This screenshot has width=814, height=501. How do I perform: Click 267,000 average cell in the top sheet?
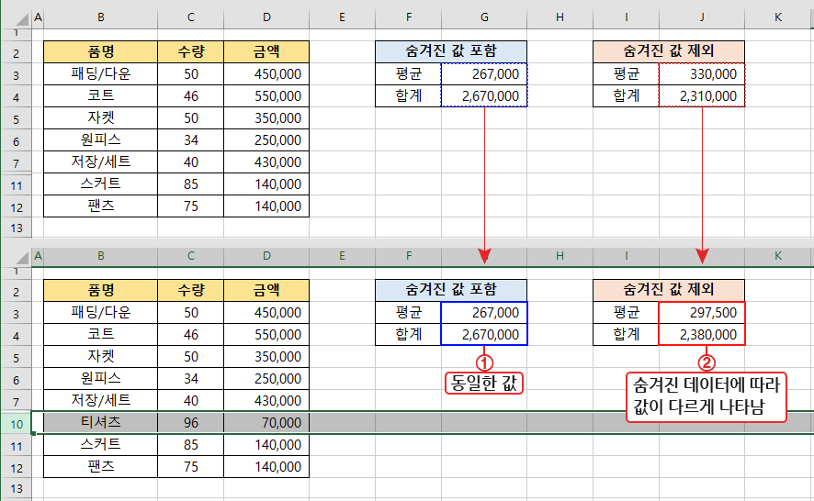(x=484, y=74)
